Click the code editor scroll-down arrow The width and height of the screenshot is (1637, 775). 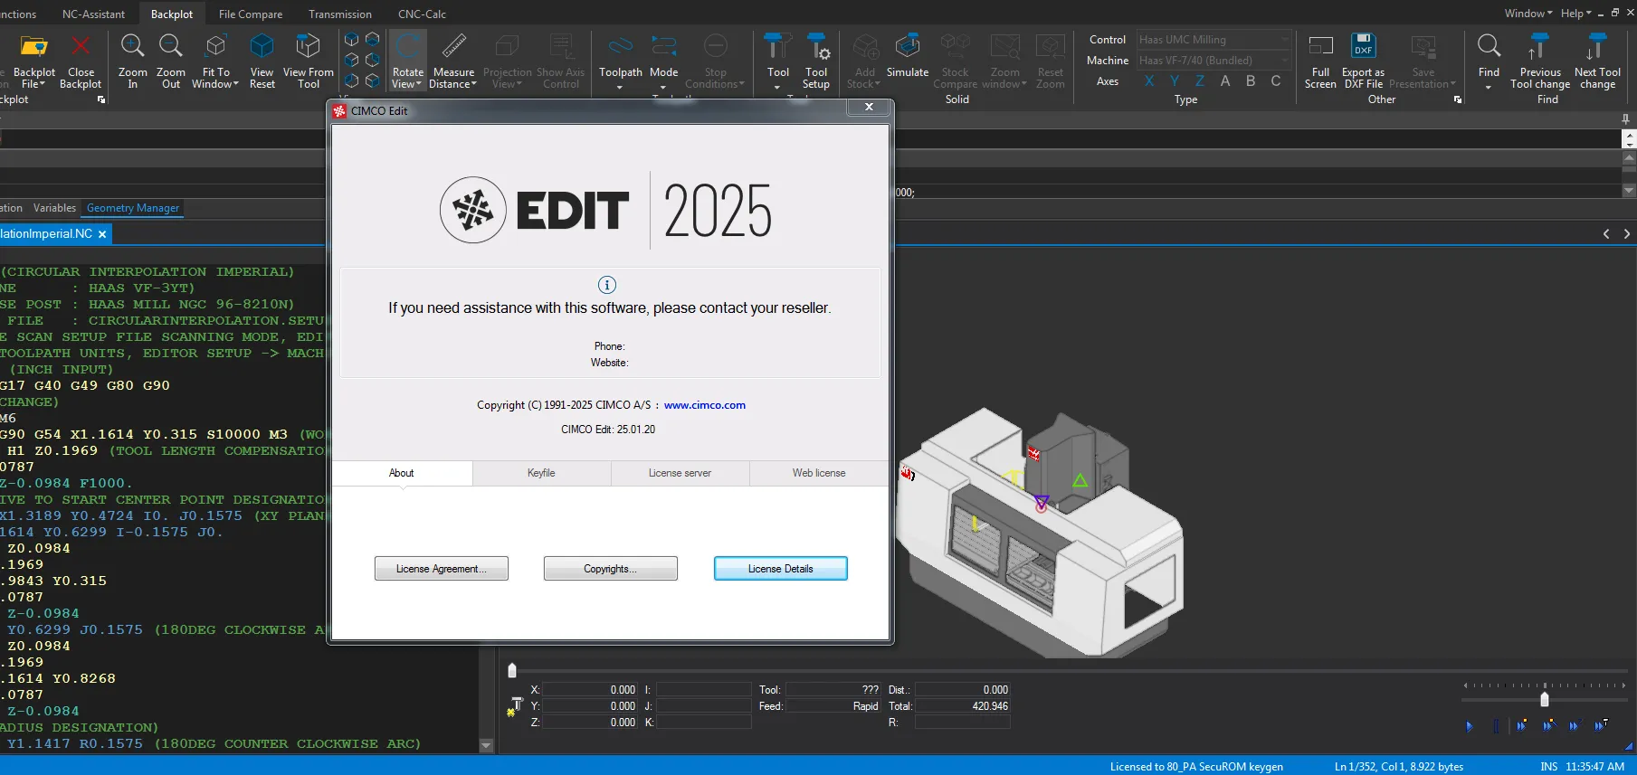[486, 746]
